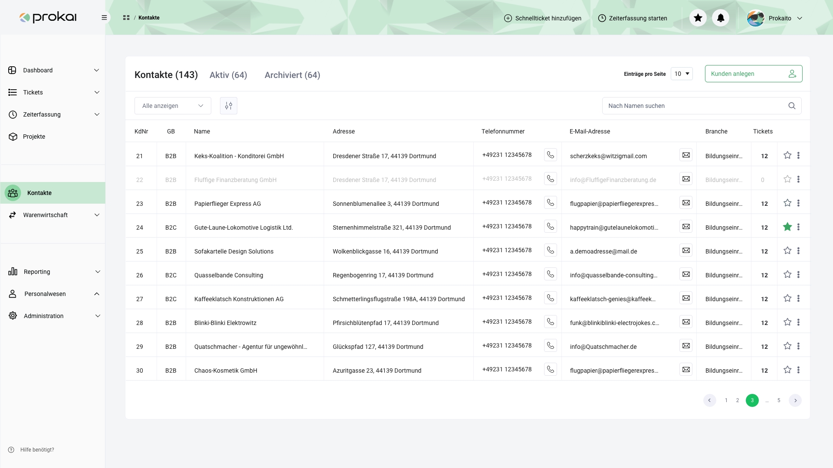Switch to the Archiviert (64) tab
The height and width of the screenshot is (468, 833).
[x=292, y=75]
